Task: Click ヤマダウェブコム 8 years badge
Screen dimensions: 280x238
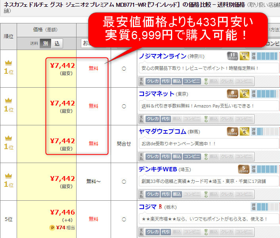Action: click(232, 131)
